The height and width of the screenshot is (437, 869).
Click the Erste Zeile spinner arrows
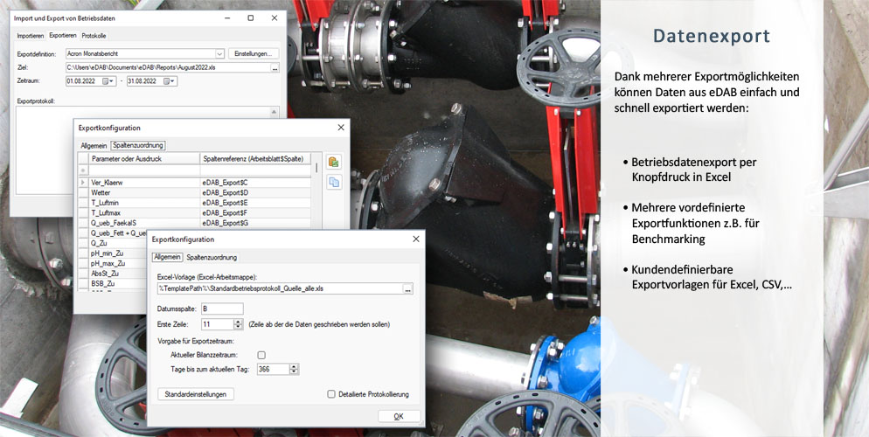[x=239, y=324]
